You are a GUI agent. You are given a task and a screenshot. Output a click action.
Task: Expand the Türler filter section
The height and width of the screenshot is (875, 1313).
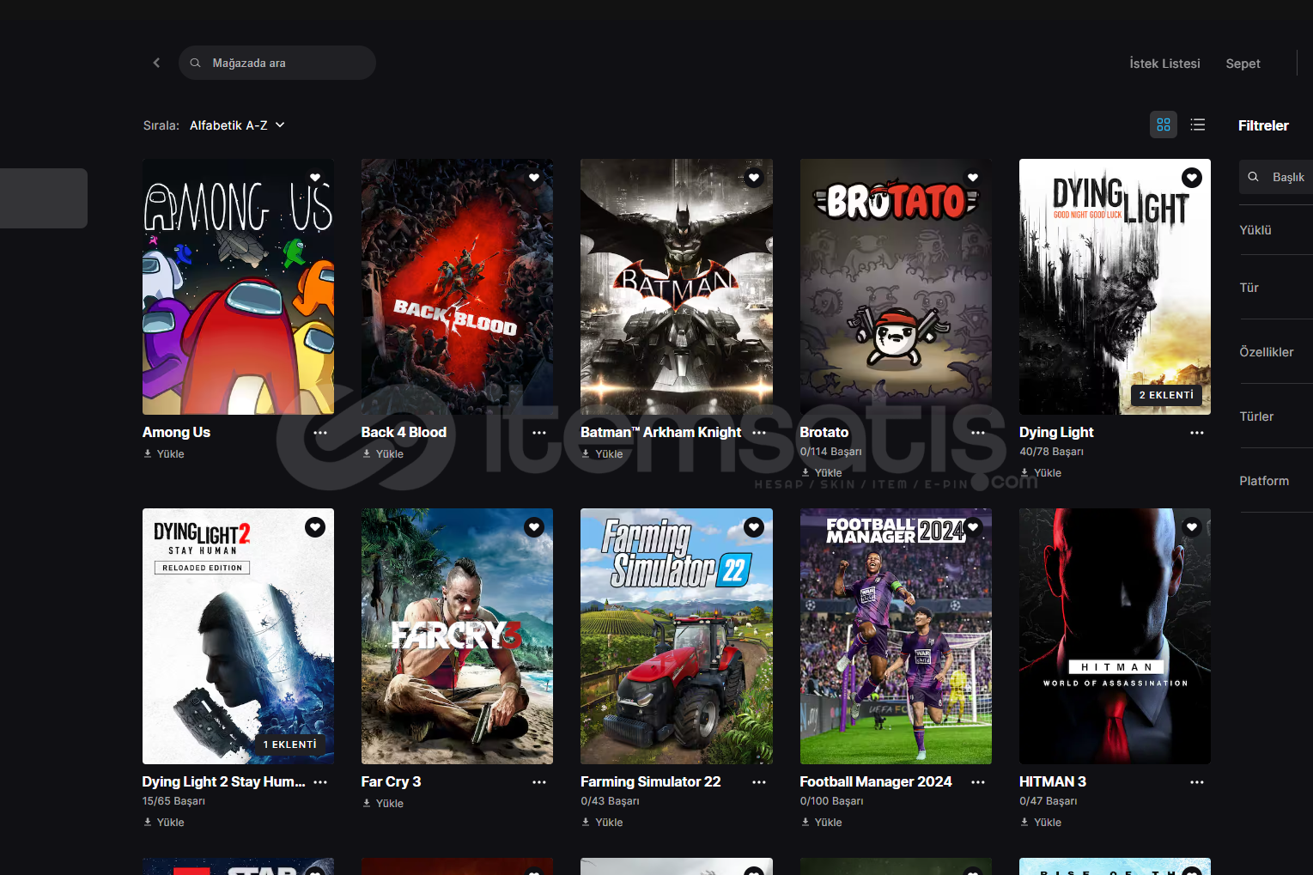tap(1276, 416)
